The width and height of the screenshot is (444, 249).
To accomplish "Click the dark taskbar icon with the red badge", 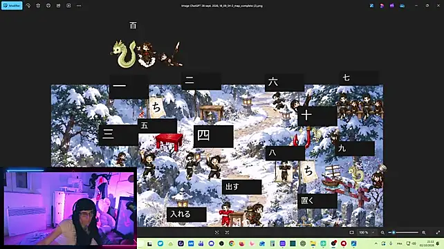I will (x=333, y=243).
